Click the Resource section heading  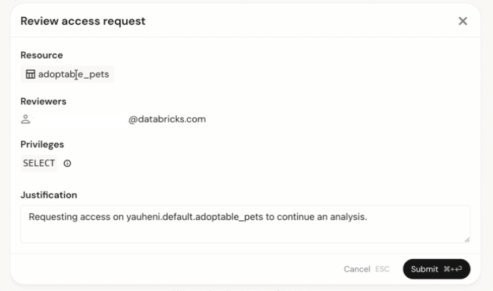[41, 55]
